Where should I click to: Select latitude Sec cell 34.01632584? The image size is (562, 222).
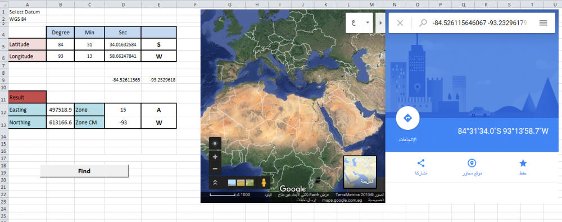(123, 44)
